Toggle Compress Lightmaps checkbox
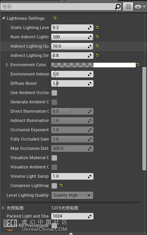This screenshot has width=147, height=235. tap(54, 186)
